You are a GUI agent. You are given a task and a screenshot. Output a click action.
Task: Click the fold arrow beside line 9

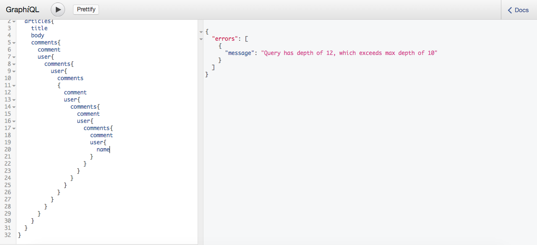(x=14, y=71)
